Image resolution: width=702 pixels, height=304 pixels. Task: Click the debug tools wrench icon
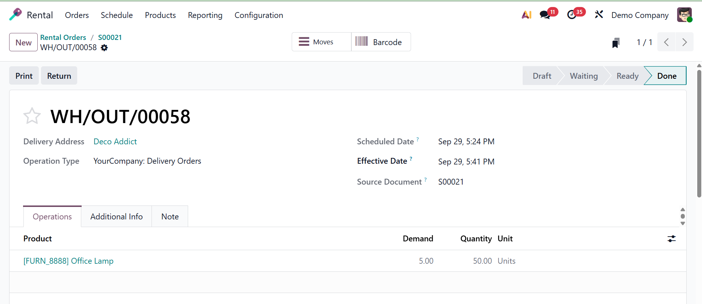tap(599, 15)
